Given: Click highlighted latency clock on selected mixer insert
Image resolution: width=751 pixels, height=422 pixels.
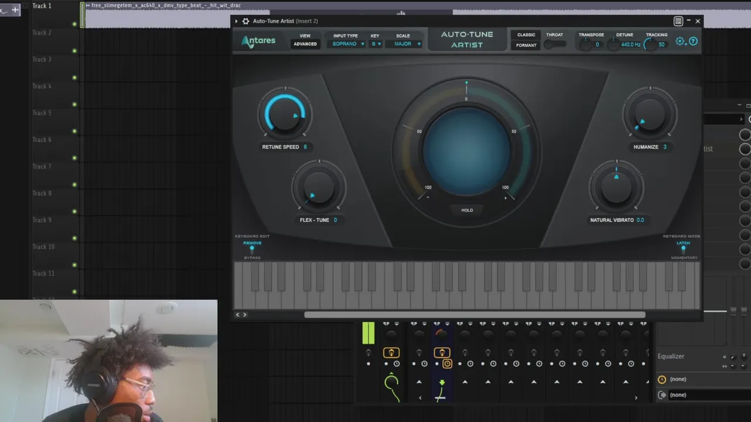Looking at the screenshot, I should 447,364.
